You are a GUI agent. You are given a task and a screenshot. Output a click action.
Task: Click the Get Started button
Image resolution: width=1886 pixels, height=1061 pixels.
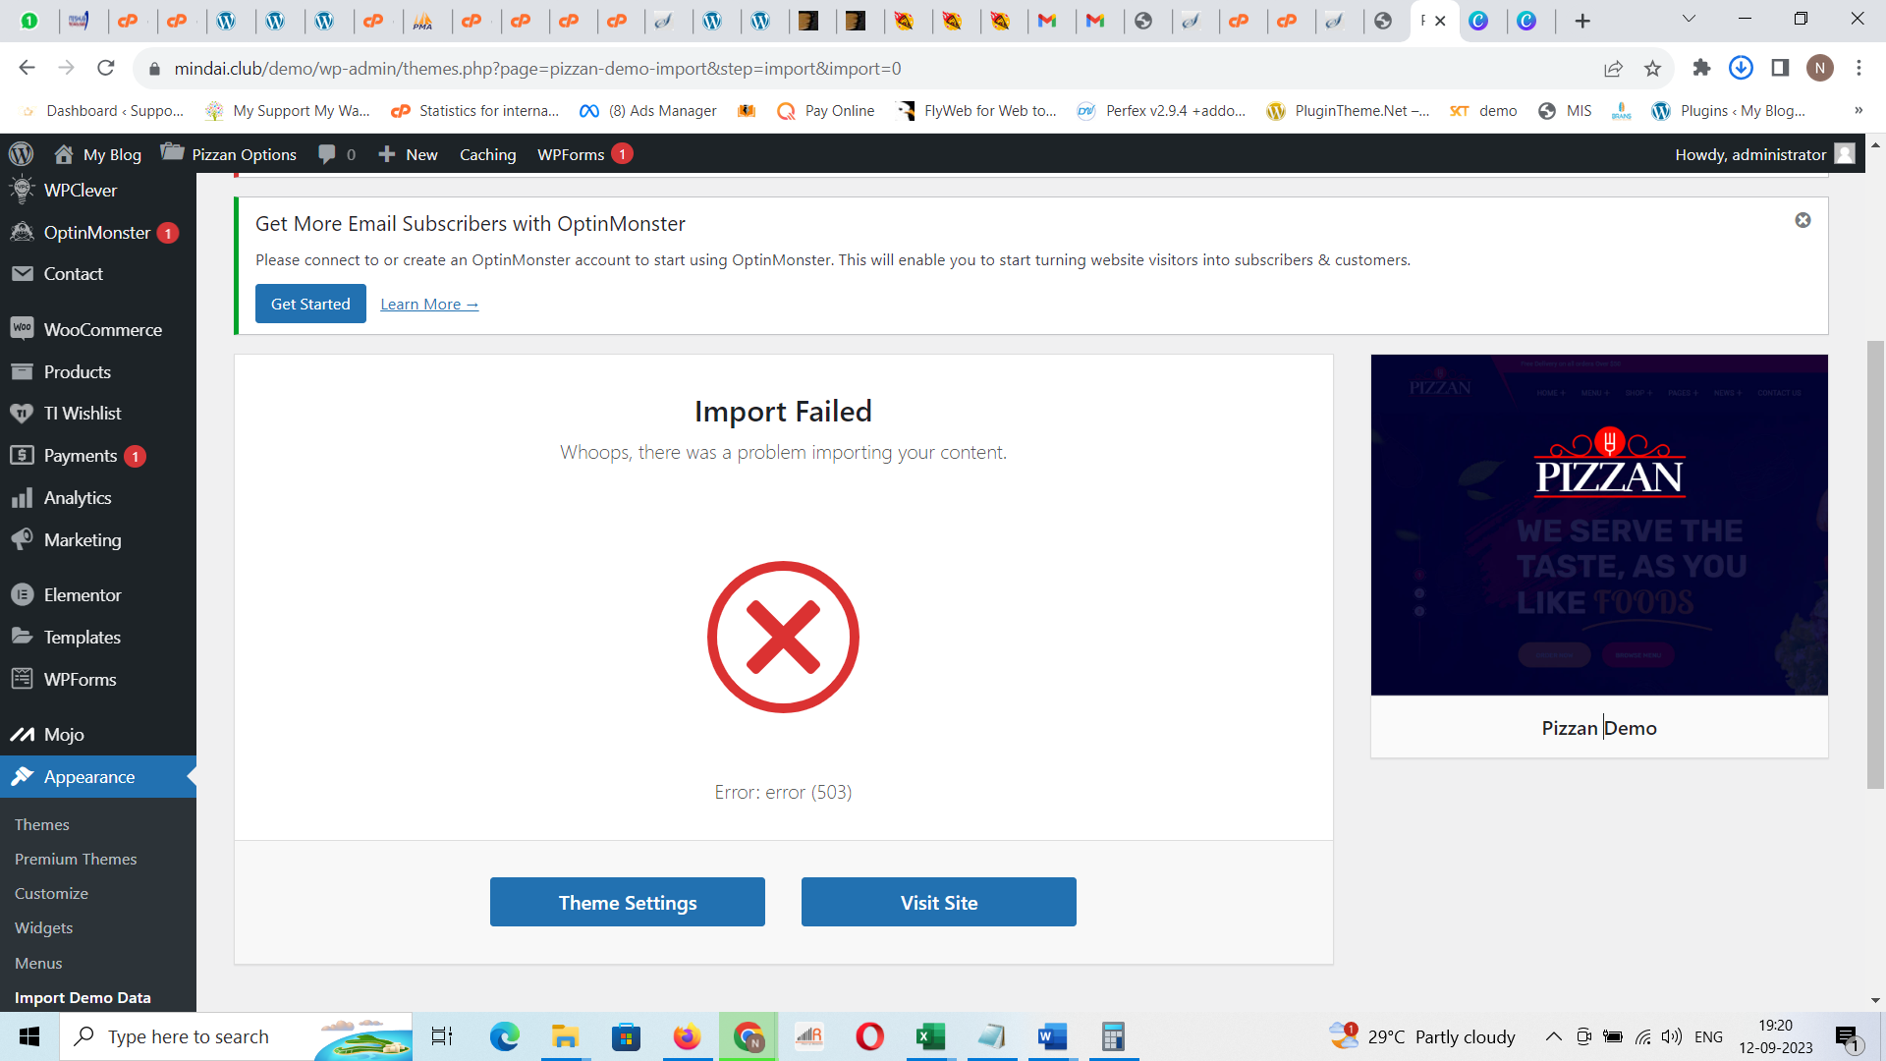pyautogui.click(x=310, y=305)
